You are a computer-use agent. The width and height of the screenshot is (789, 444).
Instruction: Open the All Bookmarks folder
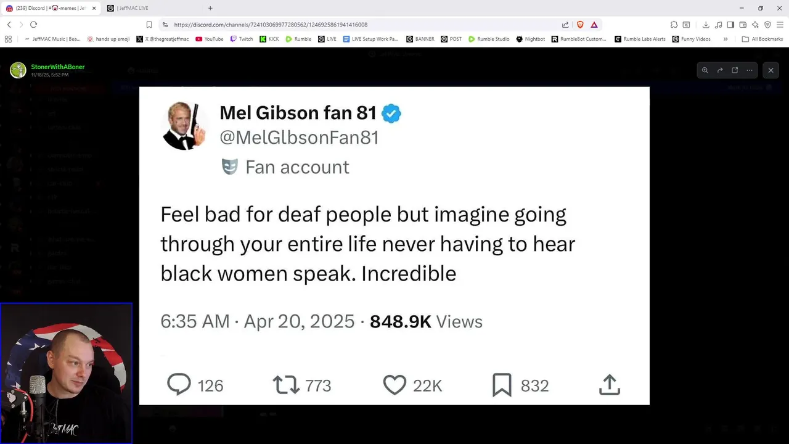[x=762, y=39]
